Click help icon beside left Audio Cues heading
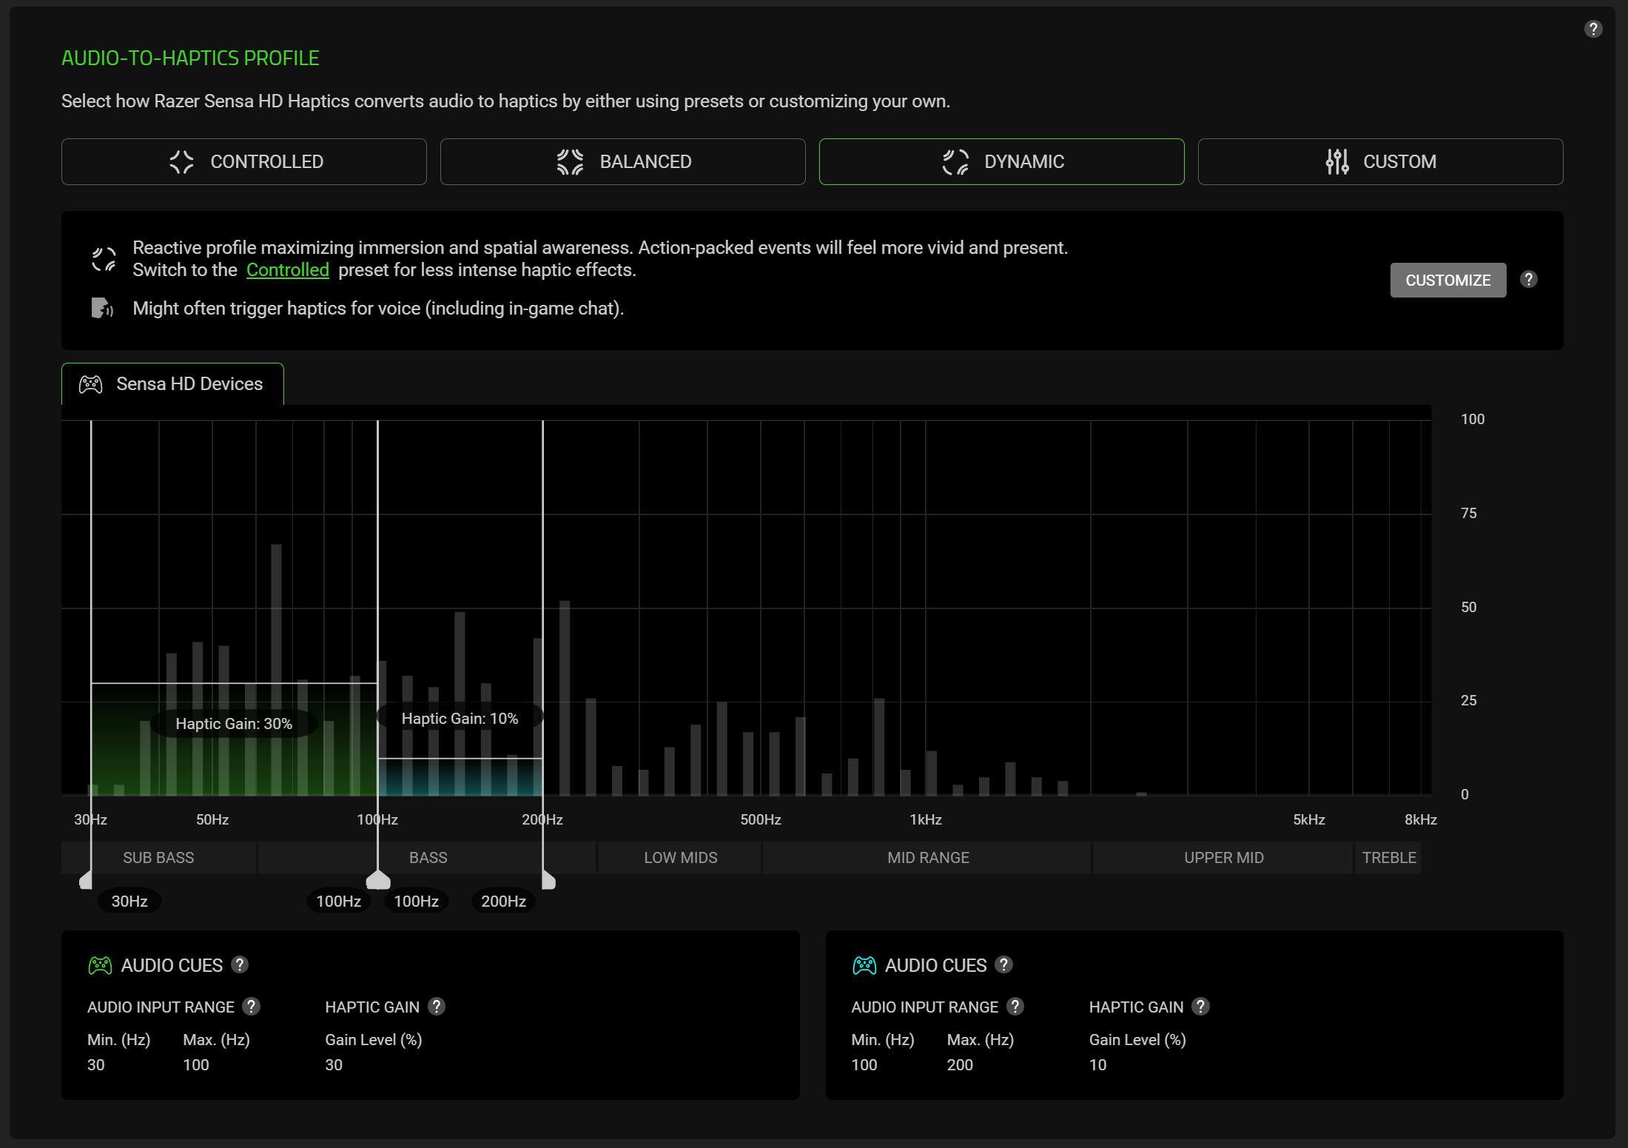Image resolution: width=1628 pixels, height=1148 pixels. click(239, 964)
